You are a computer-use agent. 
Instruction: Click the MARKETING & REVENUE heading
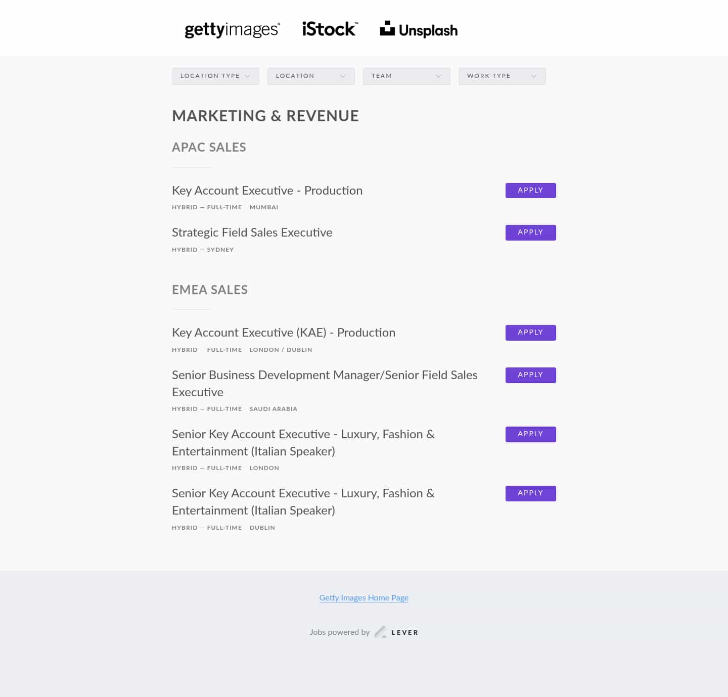(x=265, y=116)
